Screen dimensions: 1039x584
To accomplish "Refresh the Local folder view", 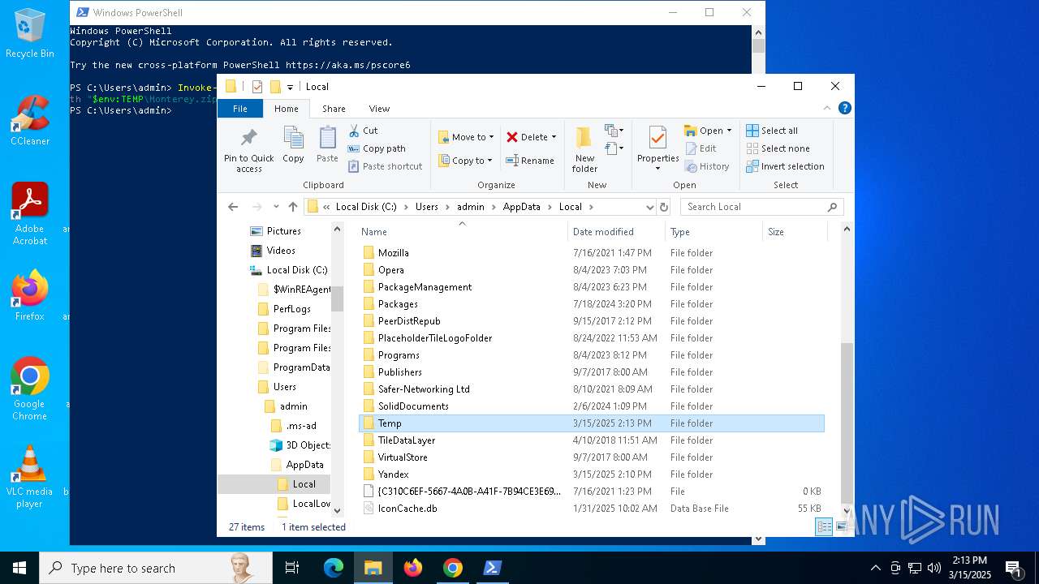I will (x=664, y=207).
